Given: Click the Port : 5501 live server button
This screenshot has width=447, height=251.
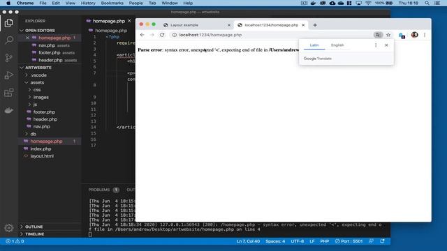Looking at the screenshot, I should tap(349, 241).
